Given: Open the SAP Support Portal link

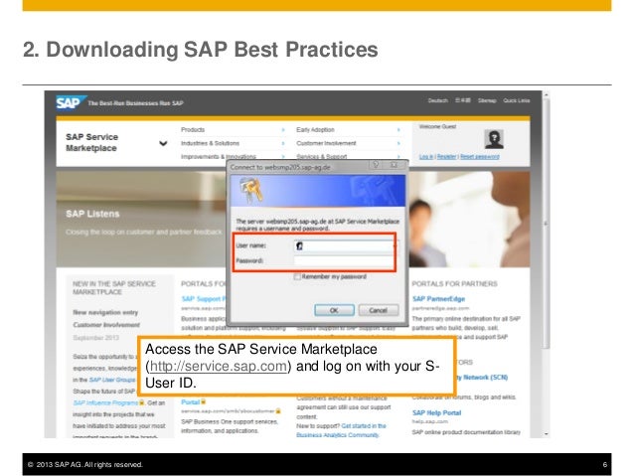Looking at the screenshot, I should click(x=203, y=299).
